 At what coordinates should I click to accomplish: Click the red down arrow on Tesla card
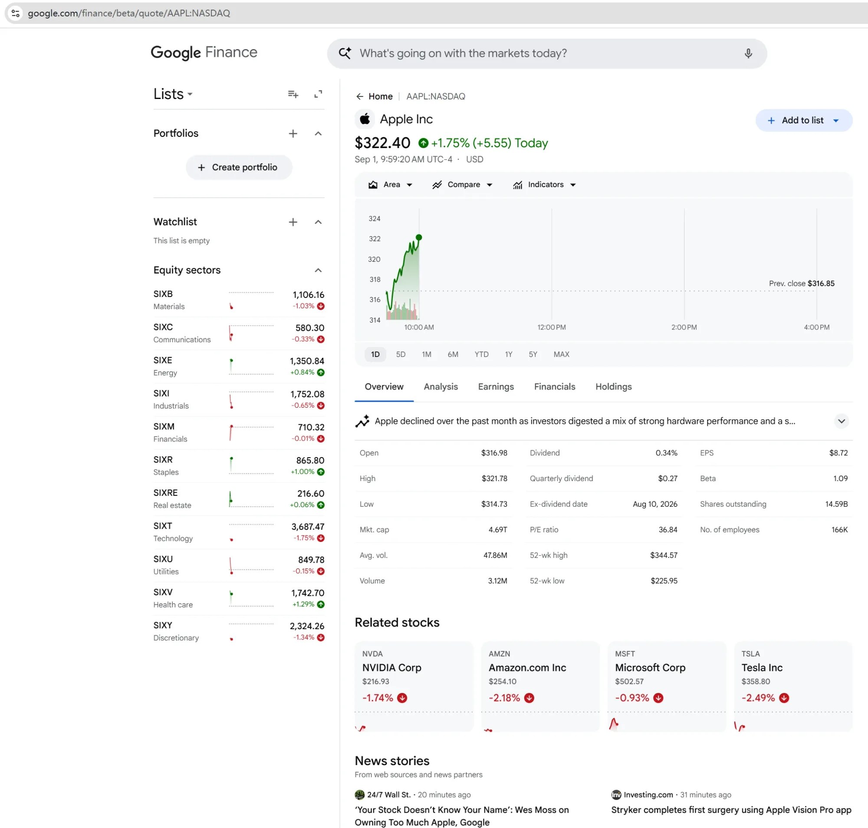click(x=784, y=698)
